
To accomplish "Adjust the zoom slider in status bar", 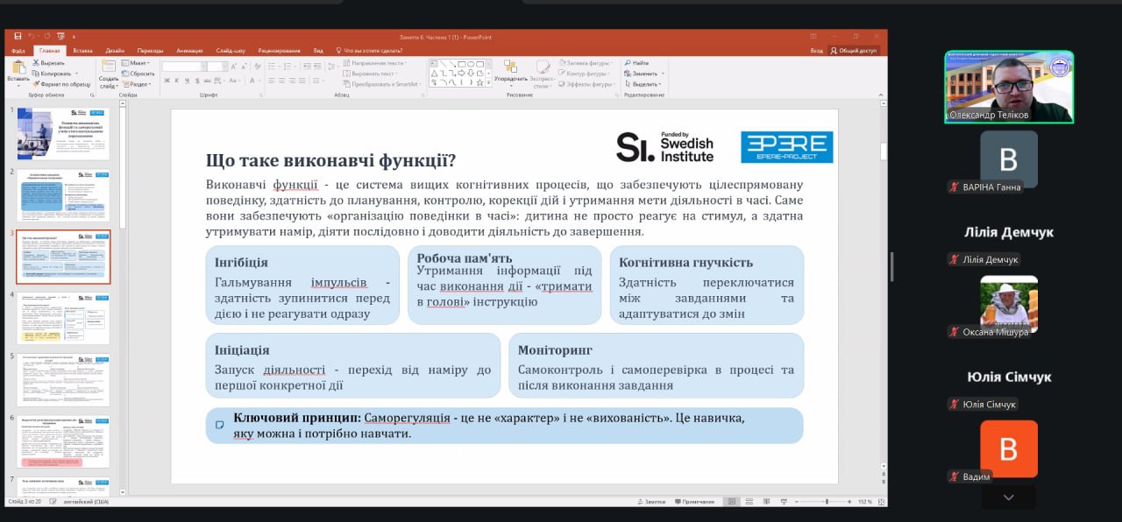I will pyautogui.click(x=827, y=502).
